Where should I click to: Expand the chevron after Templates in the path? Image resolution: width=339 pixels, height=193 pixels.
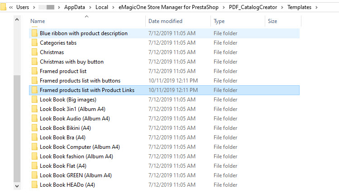coord(316,7)
